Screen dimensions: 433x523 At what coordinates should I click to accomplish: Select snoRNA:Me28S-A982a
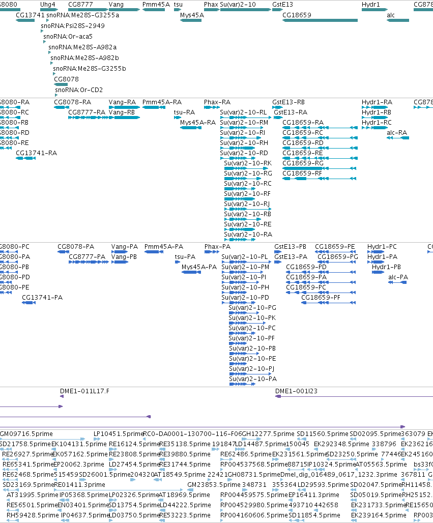tap(82, 47)
